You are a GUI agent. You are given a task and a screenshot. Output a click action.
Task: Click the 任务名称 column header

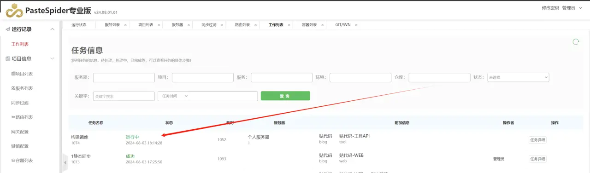coord(95,123)
